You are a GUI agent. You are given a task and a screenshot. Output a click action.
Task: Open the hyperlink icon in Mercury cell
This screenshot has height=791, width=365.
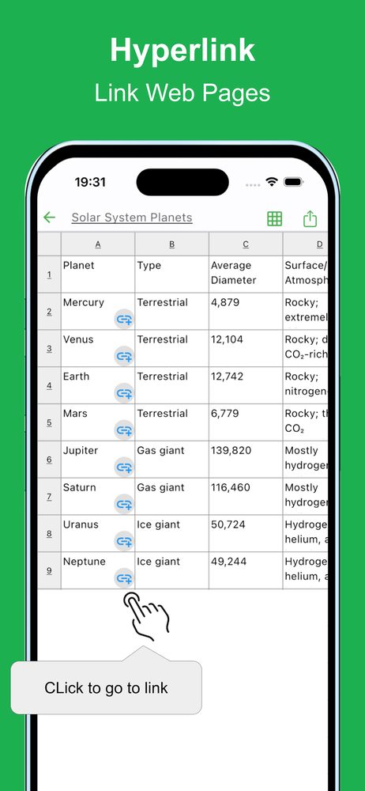click(124, 320)
